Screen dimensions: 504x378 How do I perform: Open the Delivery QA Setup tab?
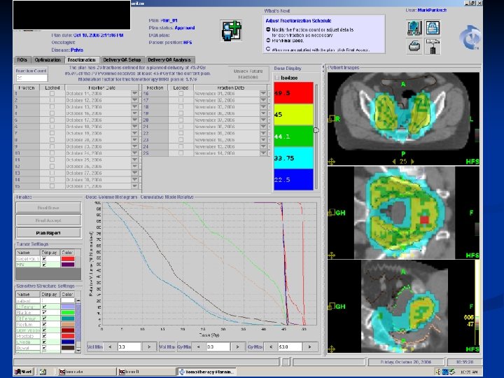pos(122,59)
